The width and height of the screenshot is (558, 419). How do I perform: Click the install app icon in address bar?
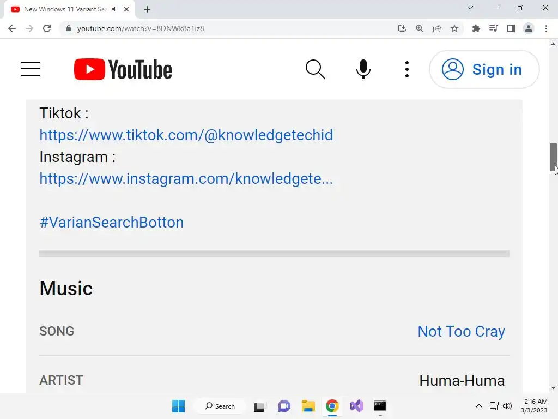(x=402, y=28)
